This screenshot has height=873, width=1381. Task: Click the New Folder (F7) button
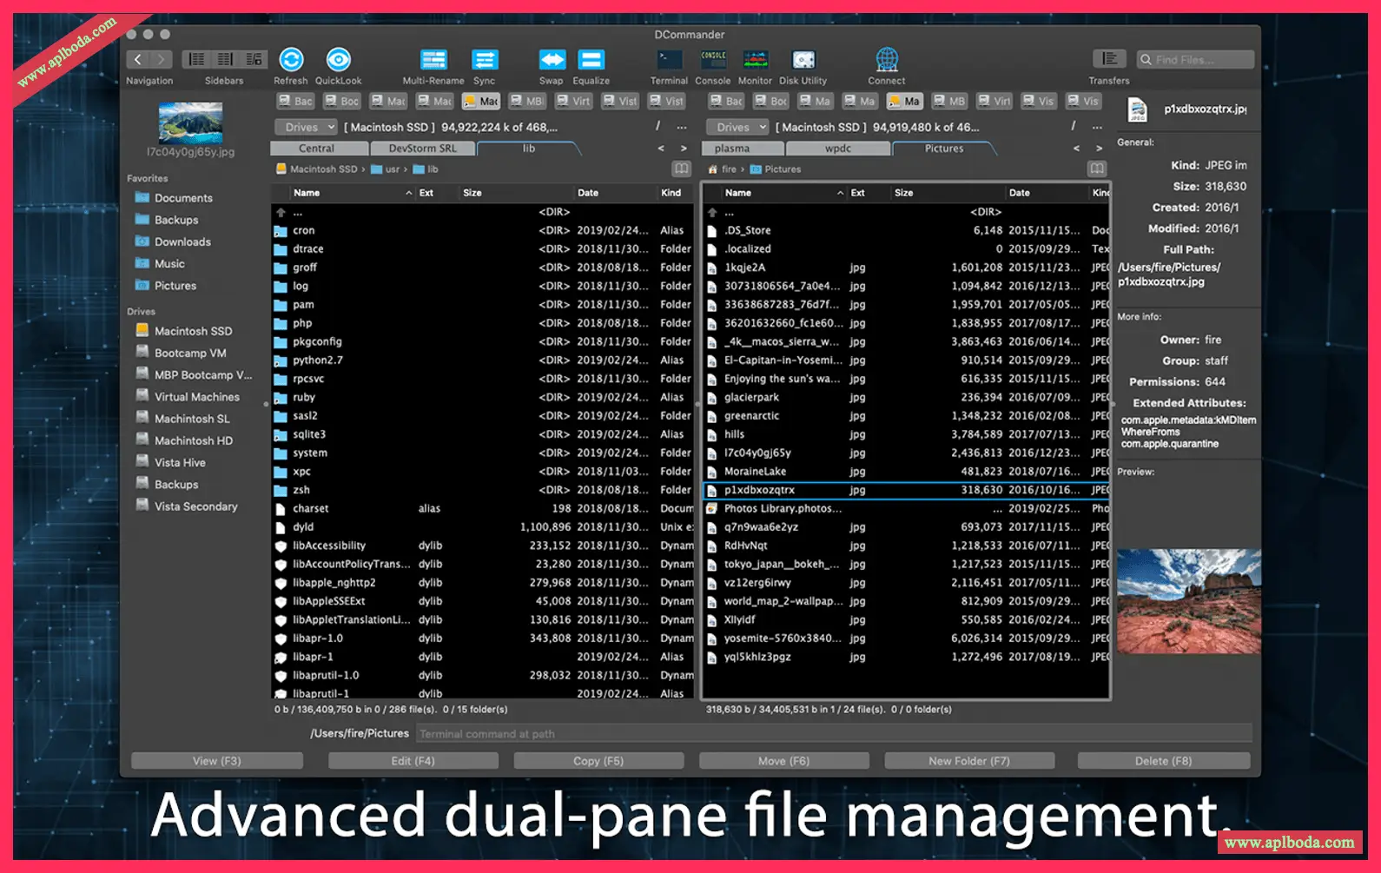(969, 761)
